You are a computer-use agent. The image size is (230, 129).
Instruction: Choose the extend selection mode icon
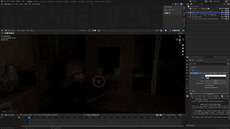tap(8, 33)
